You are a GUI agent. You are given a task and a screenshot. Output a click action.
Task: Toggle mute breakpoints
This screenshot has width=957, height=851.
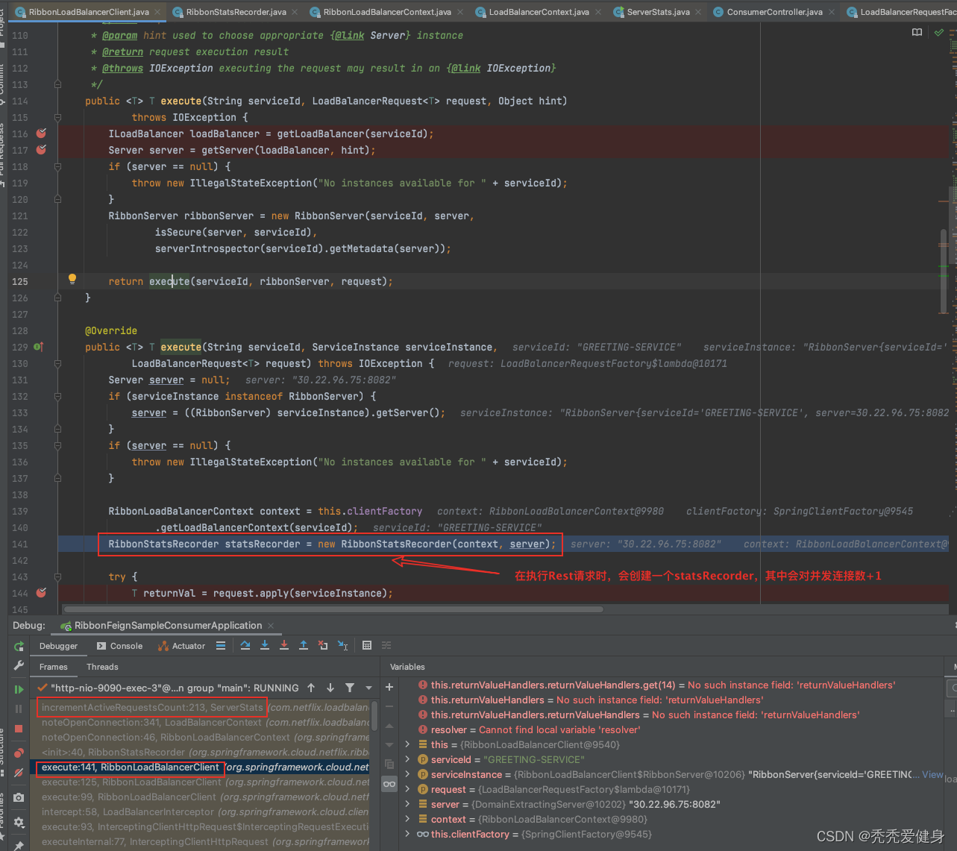[19, 773]
